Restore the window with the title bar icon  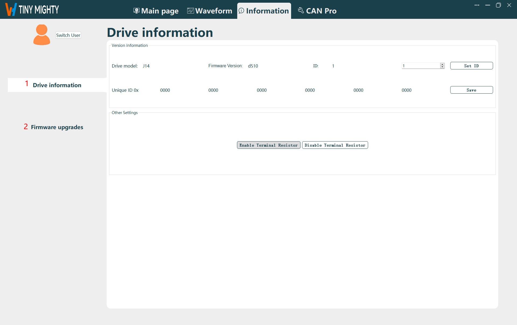[x=498, y=5]
